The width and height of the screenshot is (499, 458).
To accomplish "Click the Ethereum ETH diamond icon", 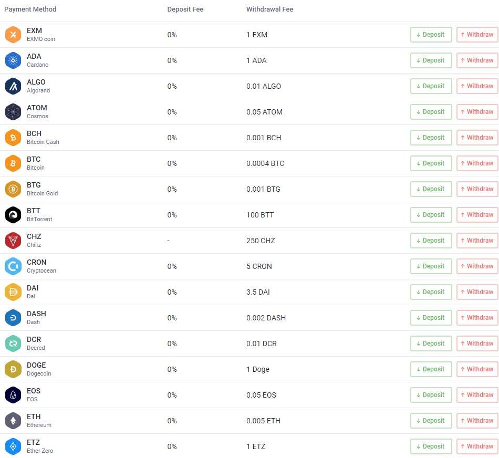I will [x=13, y=421].
